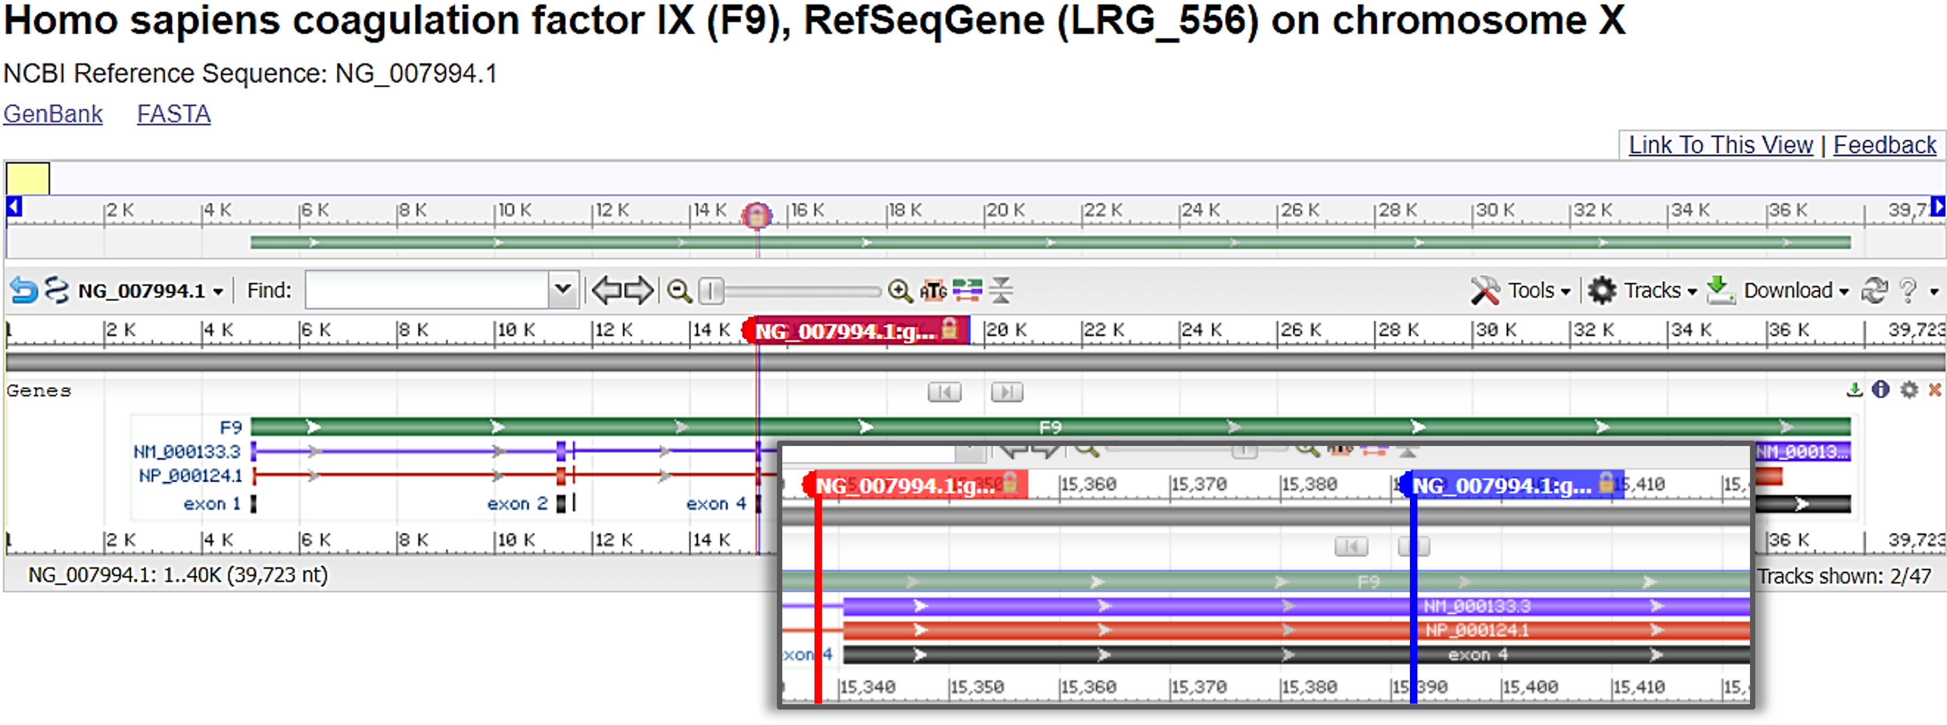This screenshot has width=1947, height=725.
Task: Zoom in with the plus magnifier
Action: point(900,291)
